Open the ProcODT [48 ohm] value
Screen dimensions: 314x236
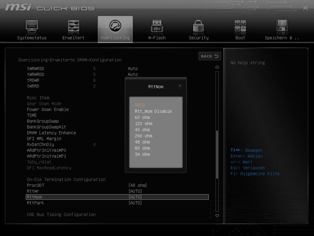[138, 185]
